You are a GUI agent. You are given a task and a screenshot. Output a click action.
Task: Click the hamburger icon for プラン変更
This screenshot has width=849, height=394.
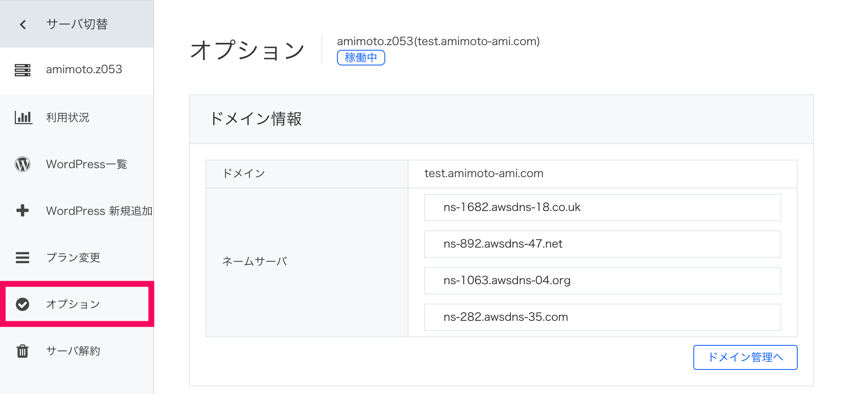click(23, 257)
